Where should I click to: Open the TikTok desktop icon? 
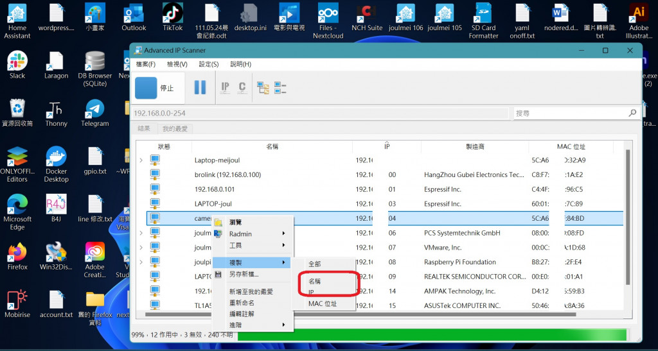(x=173, y=17)
